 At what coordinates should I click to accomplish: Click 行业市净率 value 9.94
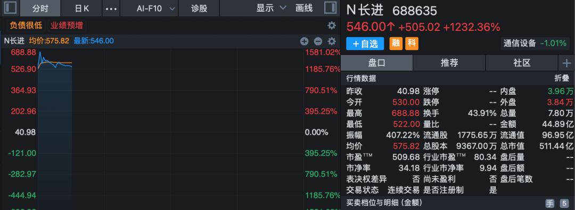[488, 168]
